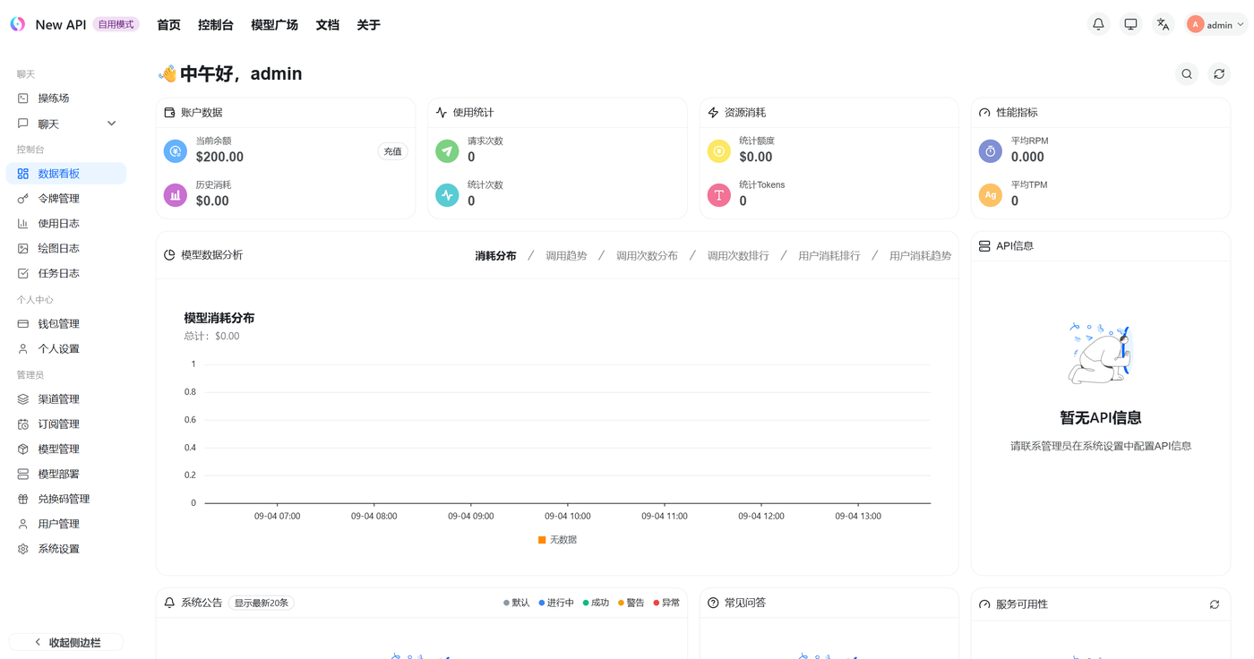Click the 进行中 blue legend label
The height and width of the screenshot is (659, 1254).
tap(560, 603)
